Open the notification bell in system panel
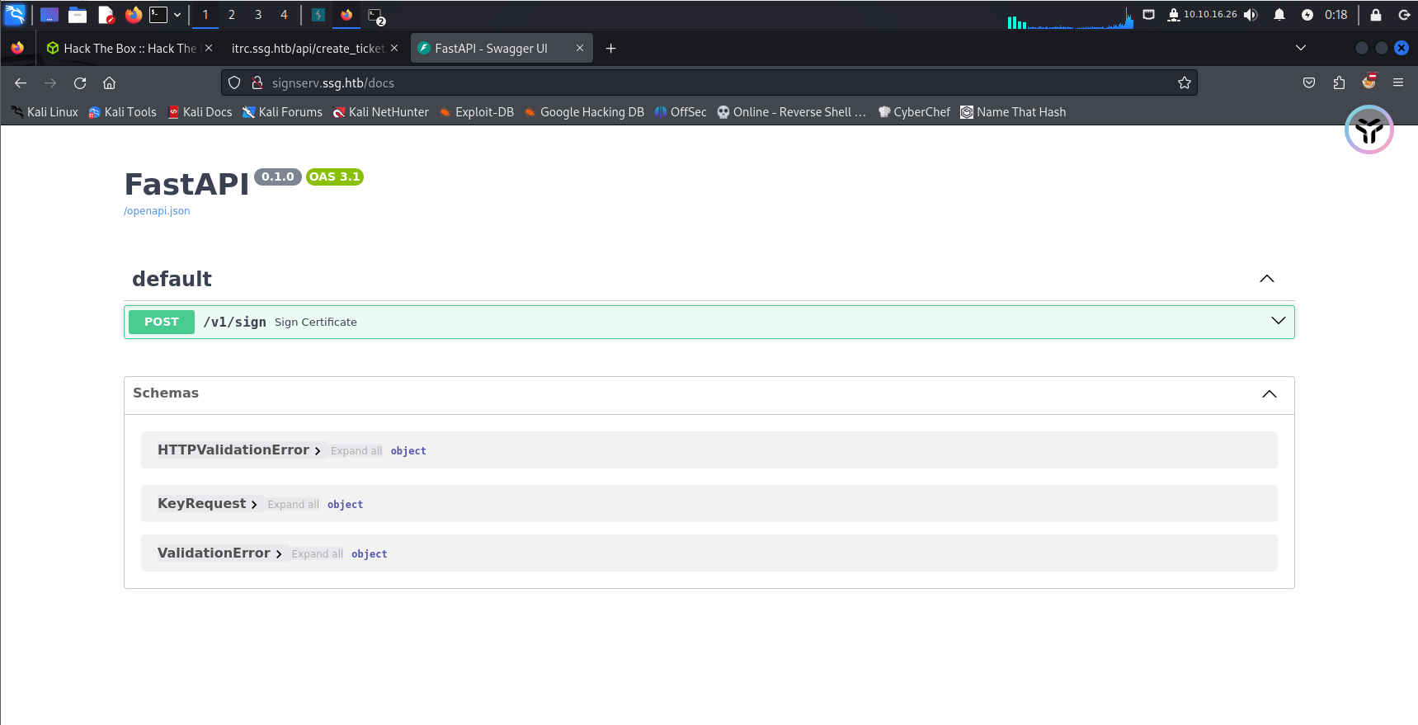This screenshot has height=725, width=1418. coord(1279,15)
